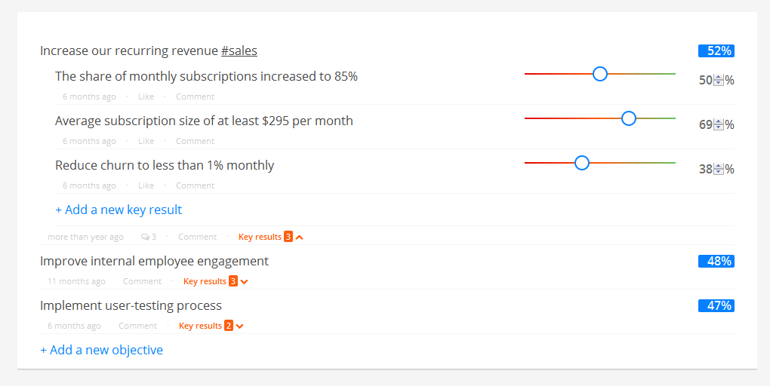
Task: Comment on the monthly subscriptions share key result
Action: pyautogui.click(x=195, y=96)
